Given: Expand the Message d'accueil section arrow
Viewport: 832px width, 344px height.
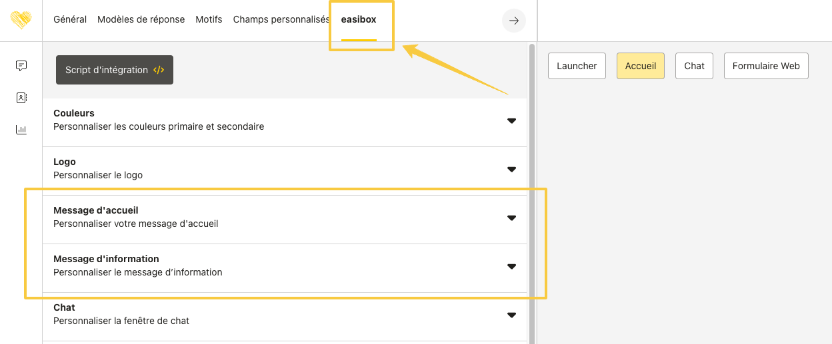Looking at the screenshot, I should 511,218.
